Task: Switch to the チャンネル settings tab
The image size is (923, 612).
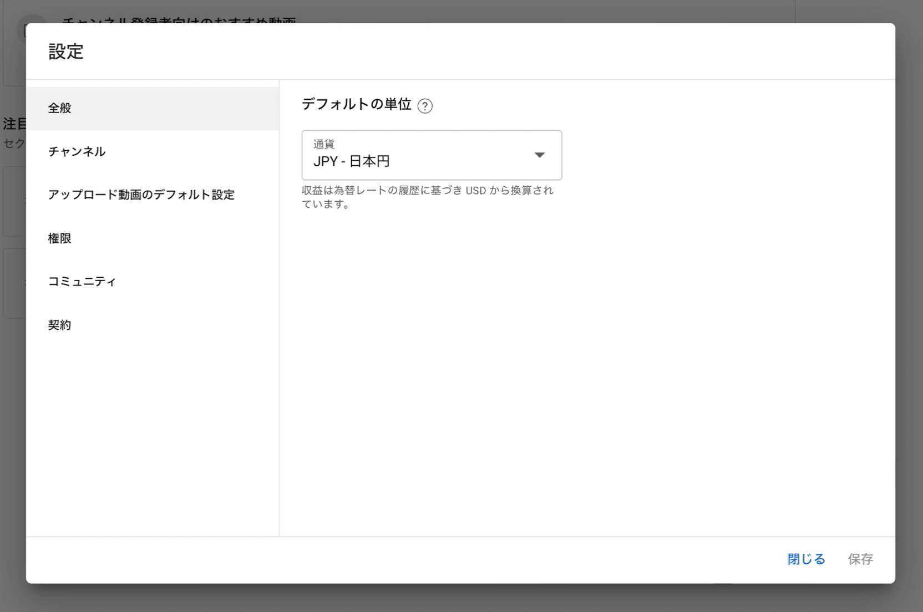Action: (x=77, y=151)
